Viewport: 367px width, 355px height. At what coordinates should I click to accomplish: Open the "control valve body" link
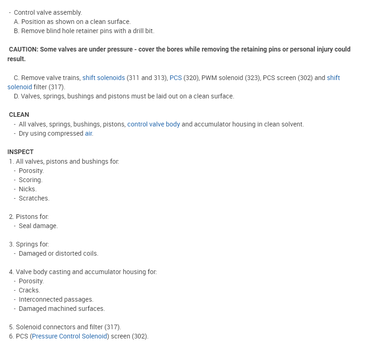pos(154,124)
